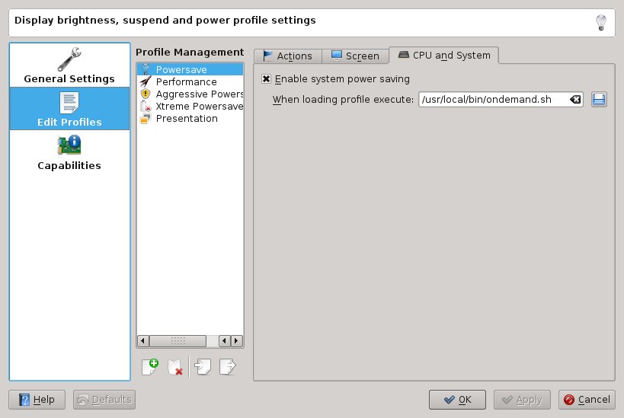Clear the script path text field

(575, 100)
